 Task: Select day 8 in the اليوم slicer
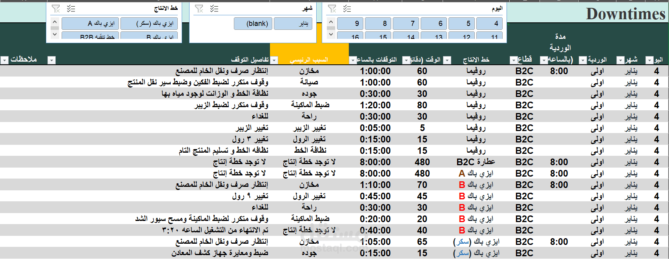click(x=378, y=24)
